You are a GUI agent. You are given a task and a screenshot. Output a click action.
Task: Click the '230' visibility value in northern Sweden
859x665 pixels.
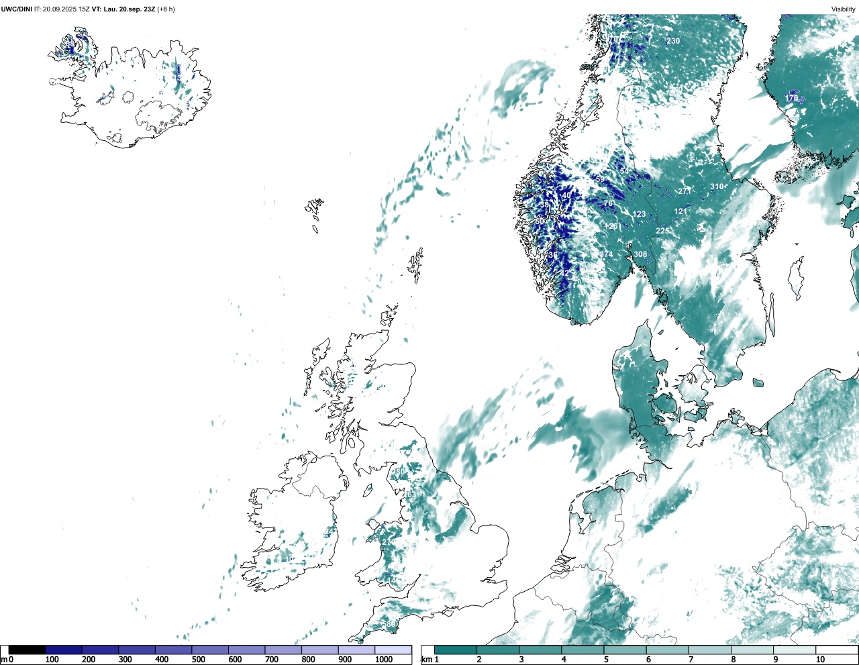[673, 41]
